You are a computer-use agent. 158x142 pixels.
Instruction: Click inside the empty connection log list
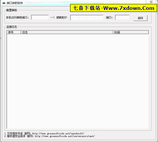78,81
